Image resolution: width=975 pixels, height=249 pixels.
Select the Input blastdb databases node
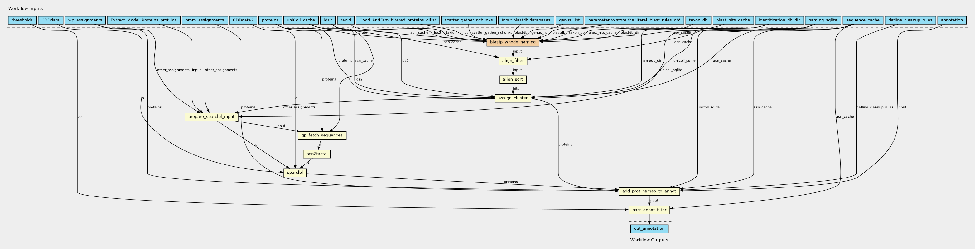click(526, 21)
